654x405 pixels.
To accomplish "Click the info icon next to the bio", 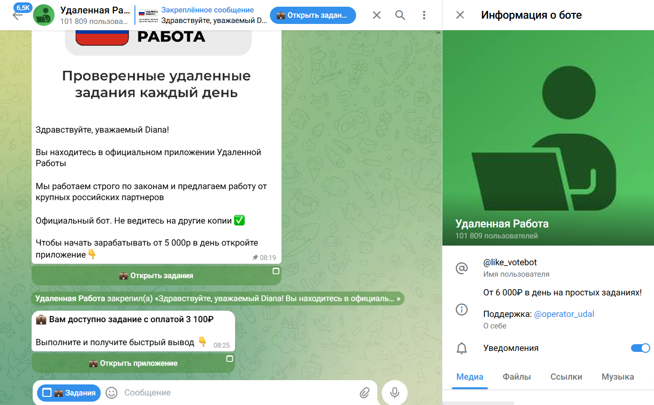I will (x=462, y=310).
